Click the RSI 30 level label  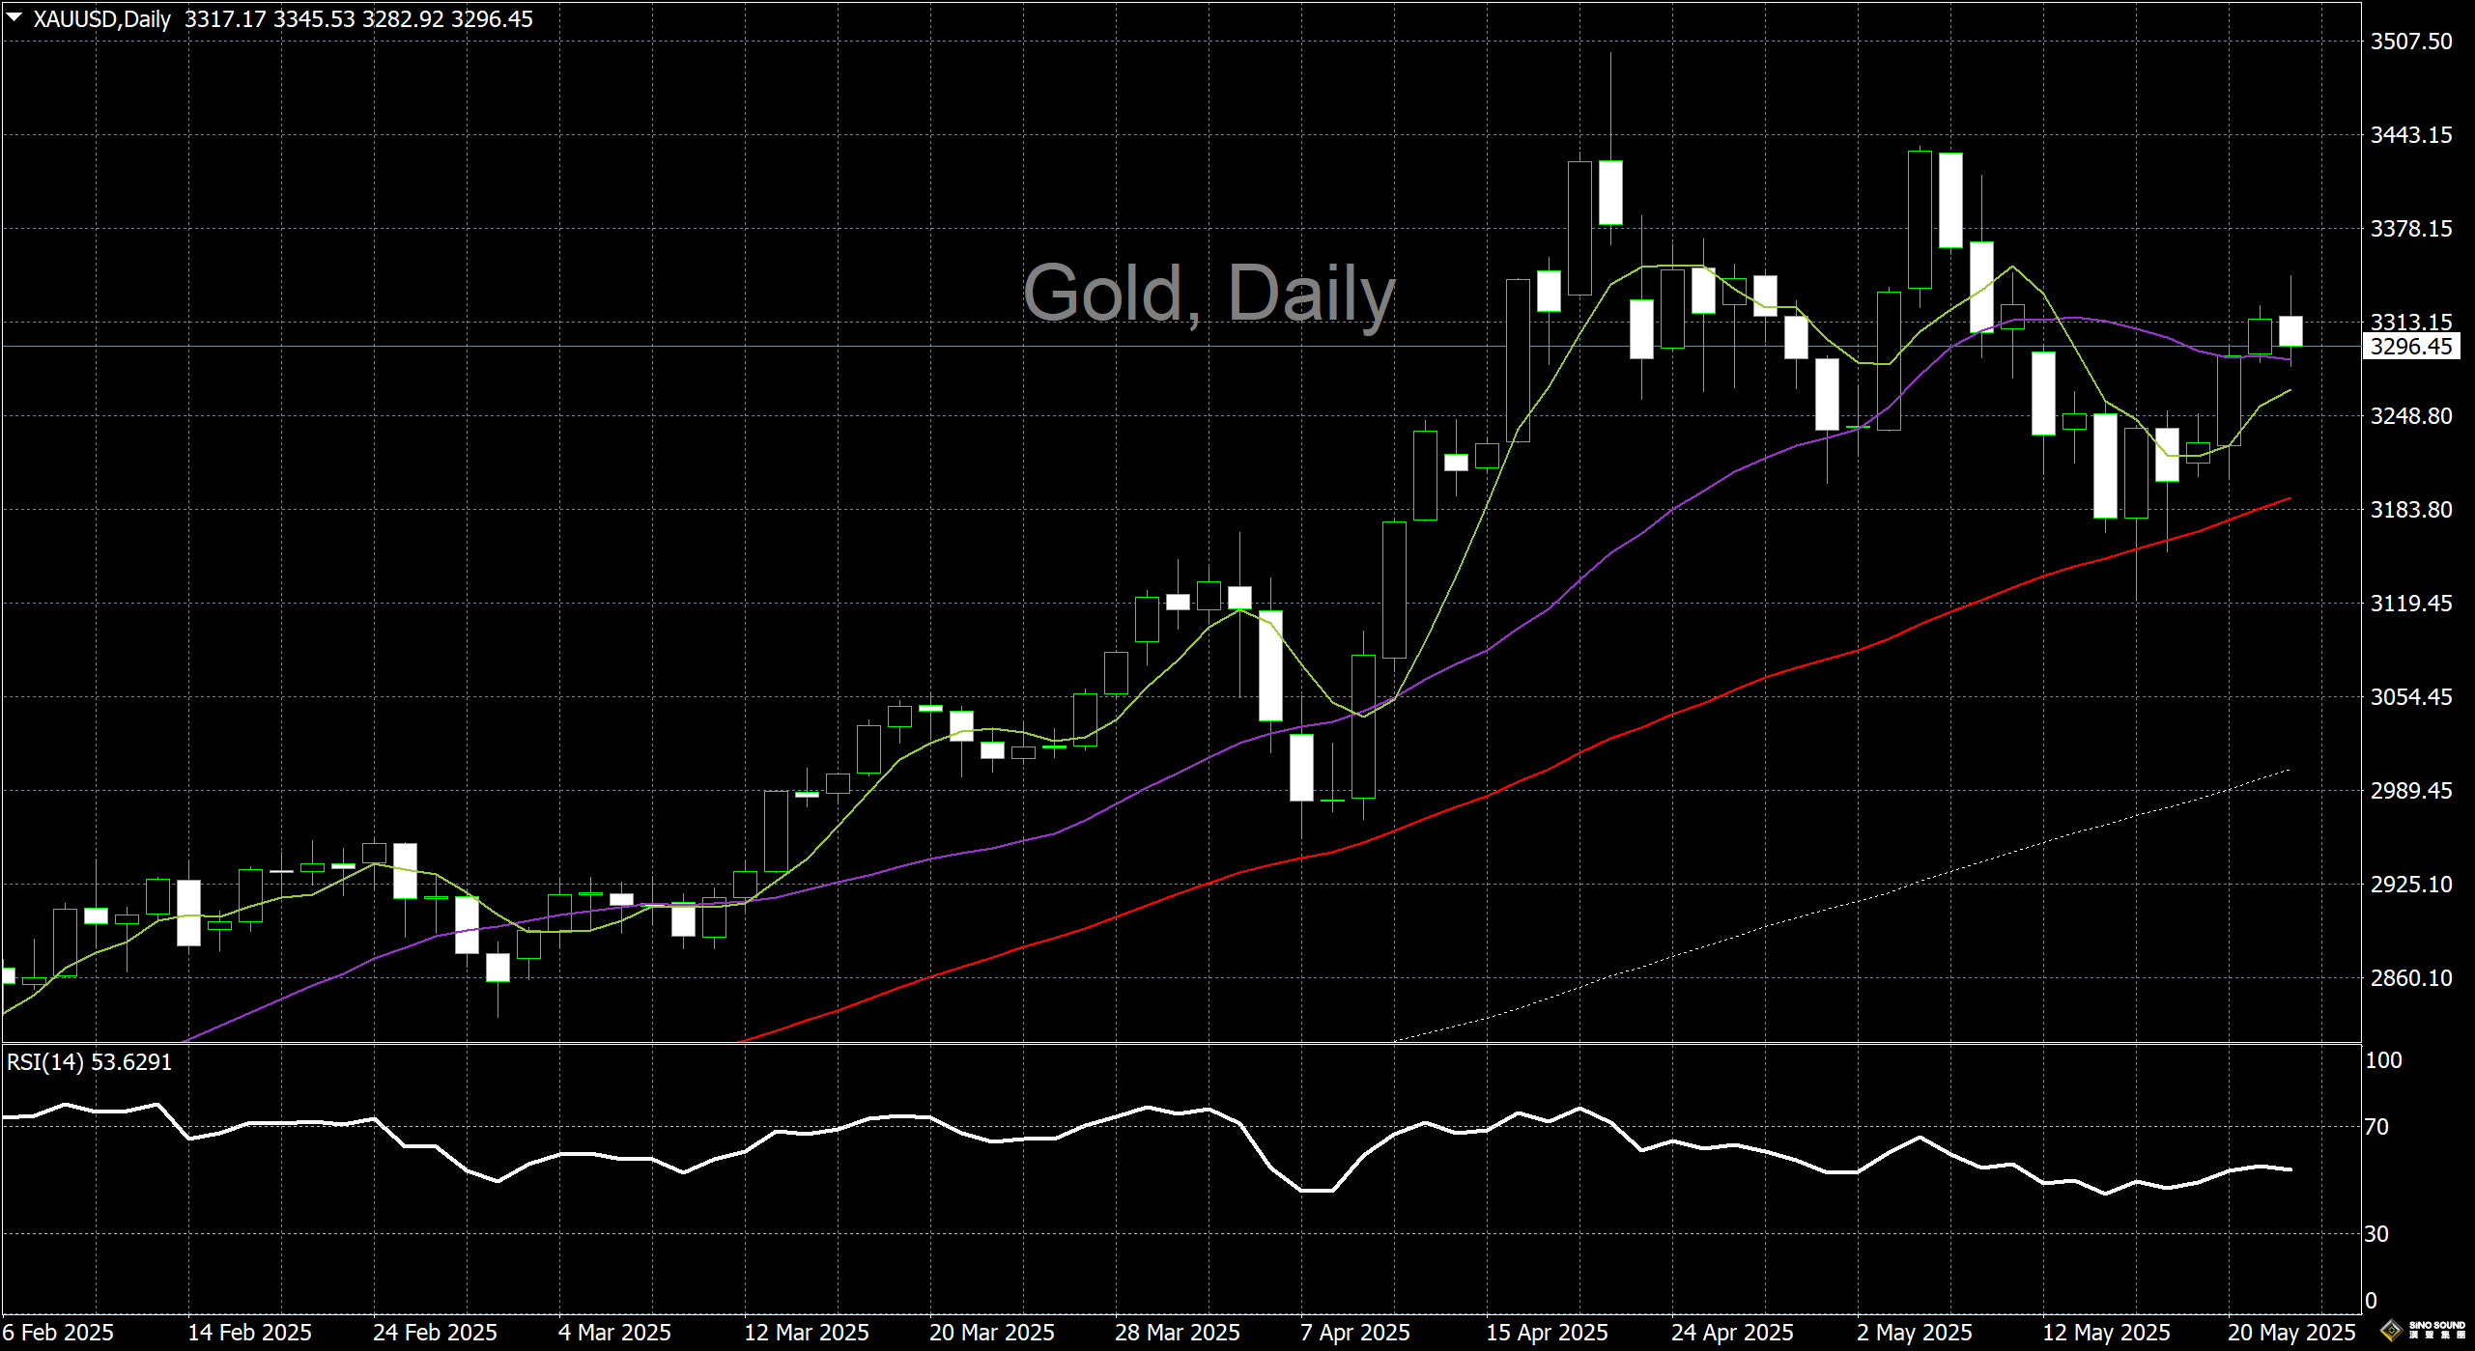2376,1234
